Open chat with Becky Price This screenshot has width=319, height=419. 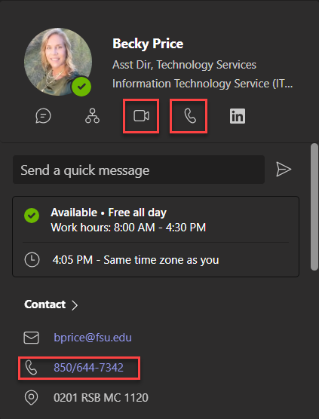point(43,117)
